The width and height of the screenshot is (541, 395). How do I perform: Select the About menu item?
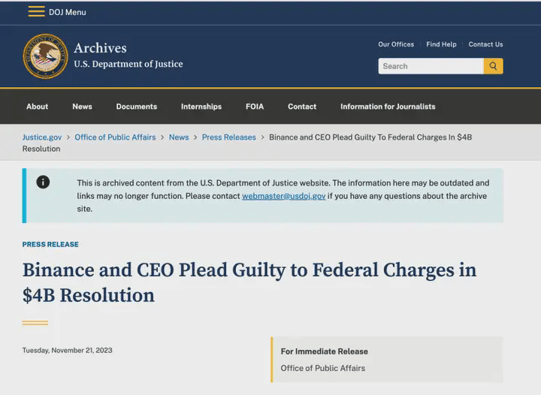click(x=37, y=107)
